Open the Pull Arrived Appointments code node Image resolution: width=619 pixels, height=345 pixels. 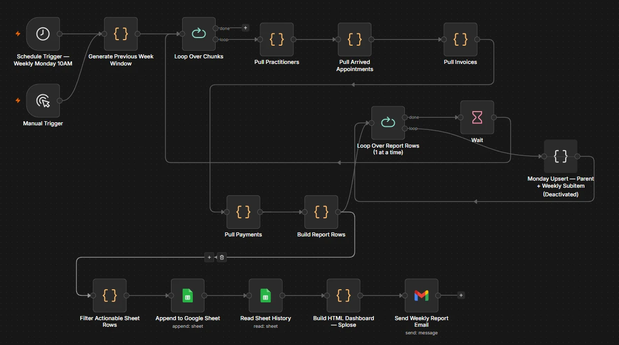[355, 40]
